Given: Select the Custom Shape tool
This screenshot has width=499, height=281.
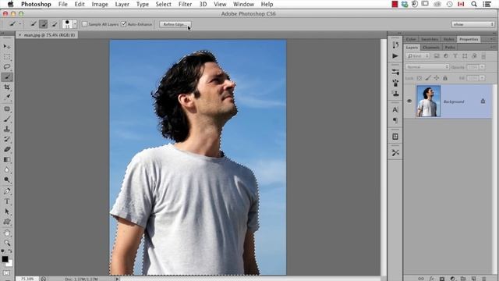Looking at the screenshot, I should coord(7,222).
